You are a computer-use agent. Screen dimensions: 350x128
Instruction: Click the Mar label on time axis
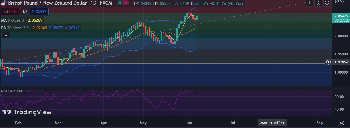pos(58,123)
